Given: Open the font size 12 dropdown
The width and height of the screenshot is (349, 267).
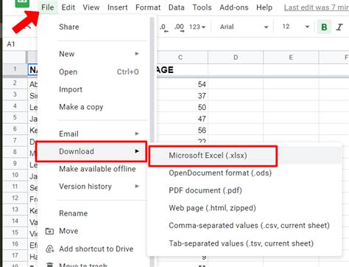Looking at the screenshot, I should point(295,27).
